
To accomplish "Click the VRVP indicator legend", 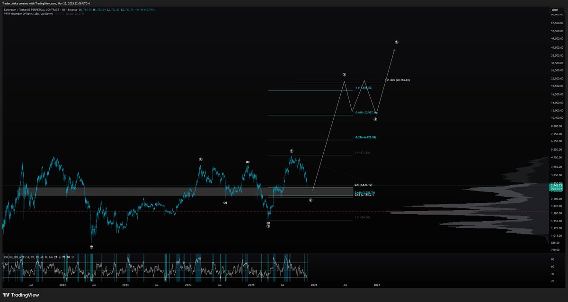I will 29,14.
